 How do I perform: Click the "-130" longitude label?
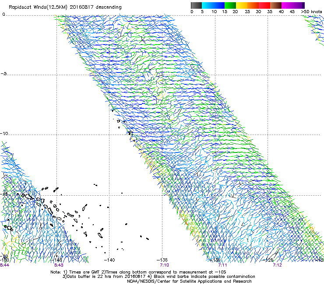click(215, 260)
